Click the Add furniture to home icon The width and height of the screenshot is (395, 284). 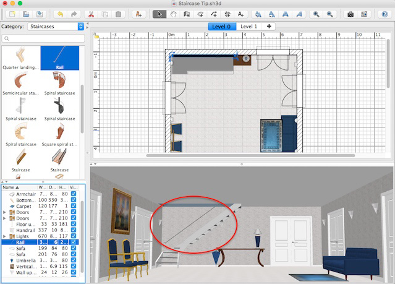[x=139, y=14]
